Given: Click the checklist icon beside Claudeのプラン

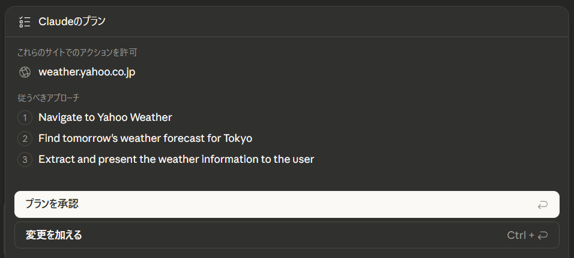Looking at the screenshot, I should click(x=25, y=22).
